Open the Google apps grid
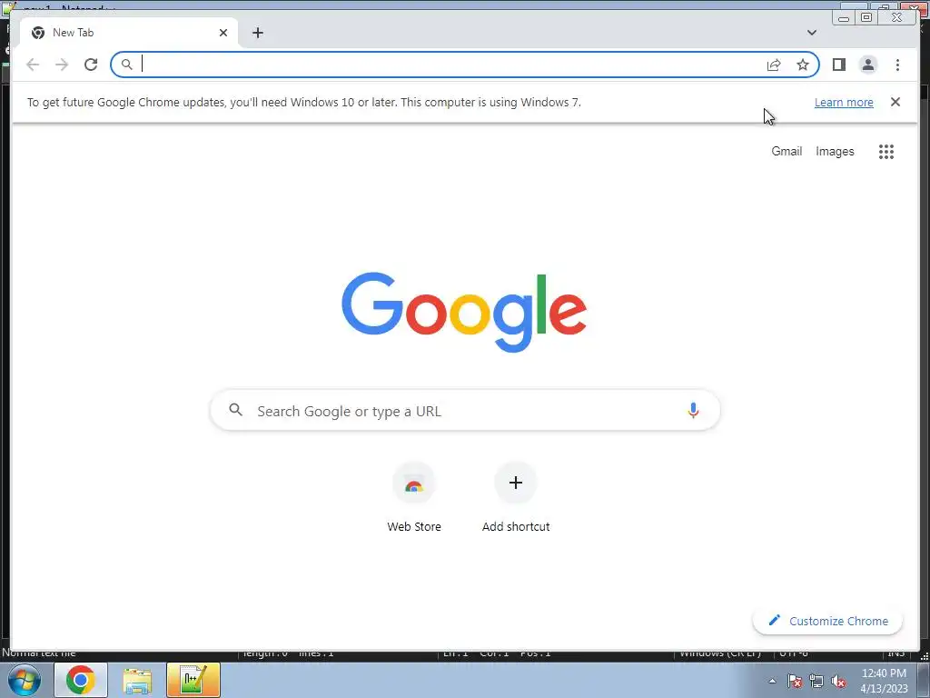Viewport: 930px width, 698px height. (x=885, y=152)
